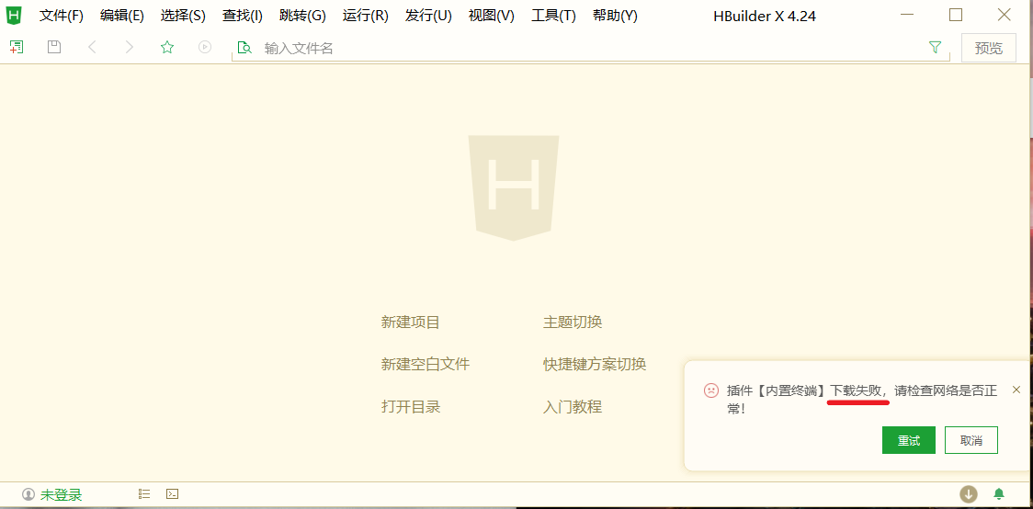1033x509 pixels.
Task: Open the 帮助(Y) menu
Action: click(615, 16)
